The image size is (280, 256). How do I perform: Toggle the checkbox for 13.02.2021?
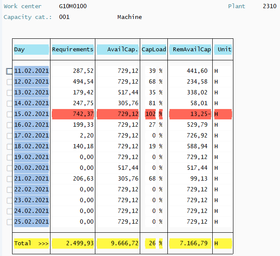point(9,93)
